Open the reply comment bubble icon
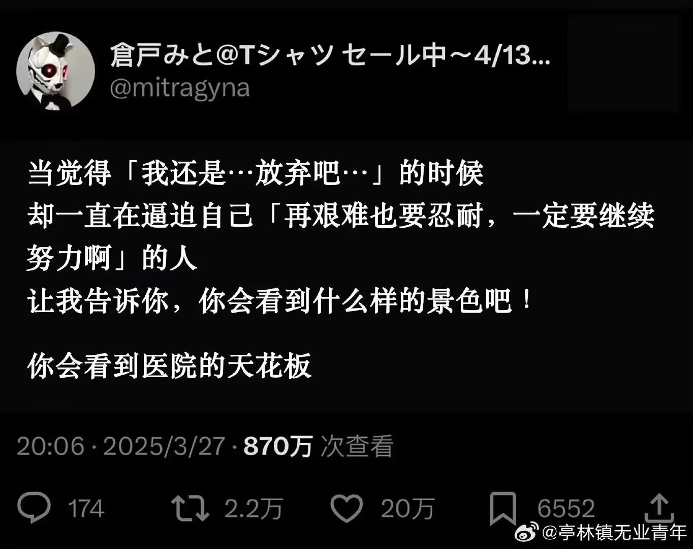Screen dimensions: 693x549 (x=34, y=507)
